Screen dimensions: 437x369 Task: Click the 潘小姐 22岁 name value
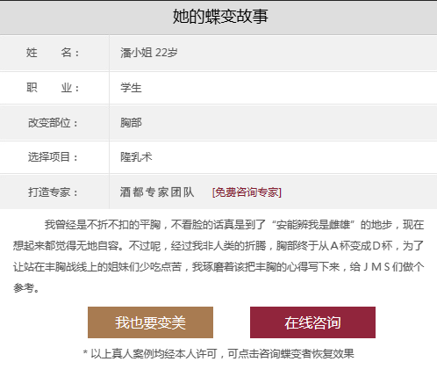point(149,53)
